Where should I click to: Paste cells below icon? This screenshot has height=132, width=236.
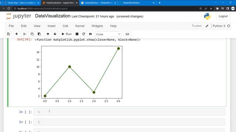coord(39,34)
